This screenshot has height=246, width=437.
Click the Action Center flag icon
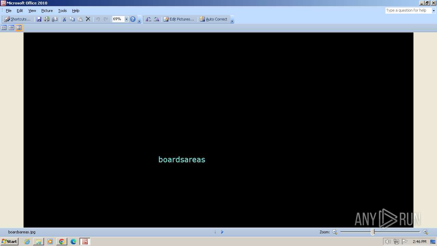coord(405,242)
